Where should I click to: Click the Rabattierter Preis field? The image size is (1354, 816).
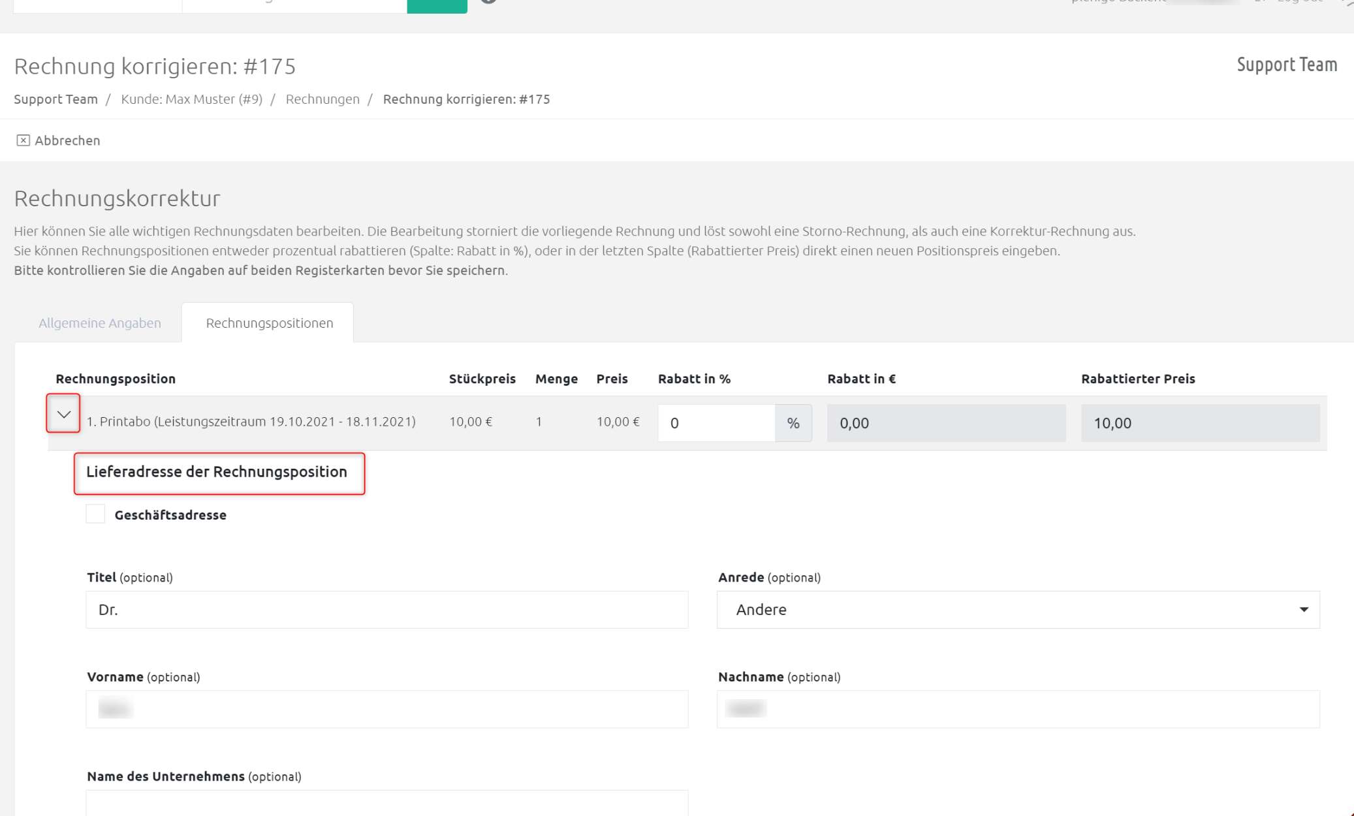(x=1200, y=423)
